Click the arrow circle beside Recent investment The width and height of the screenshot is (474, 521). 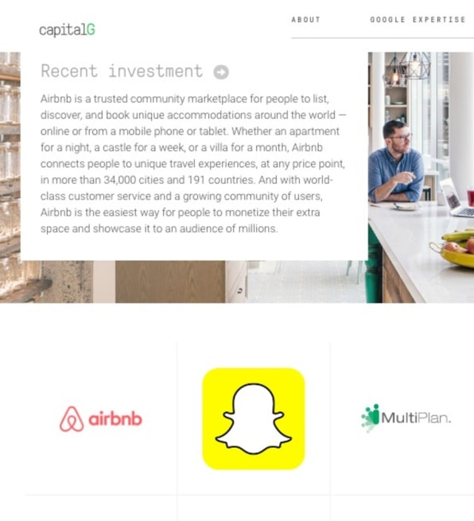pos(221,72)
